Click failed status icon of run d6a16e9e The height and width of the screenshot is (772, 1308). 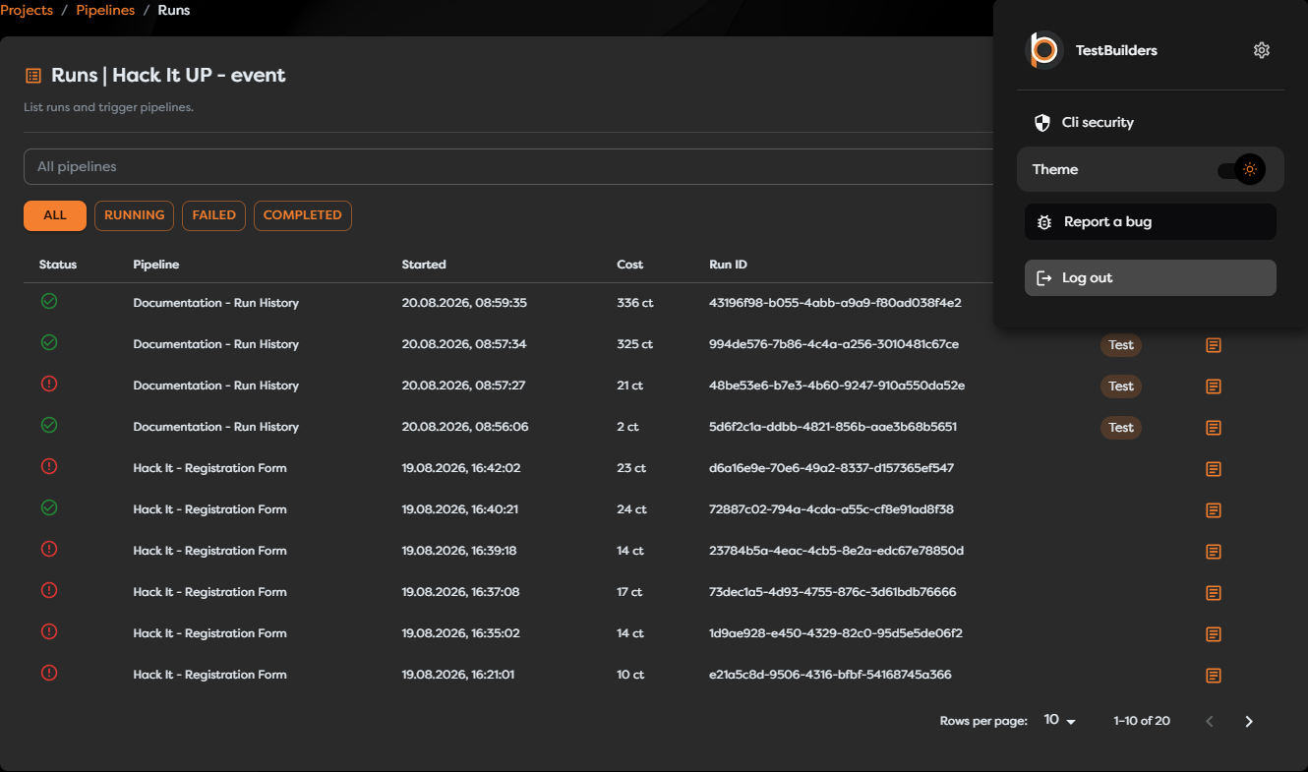click(x=49, y=466)
